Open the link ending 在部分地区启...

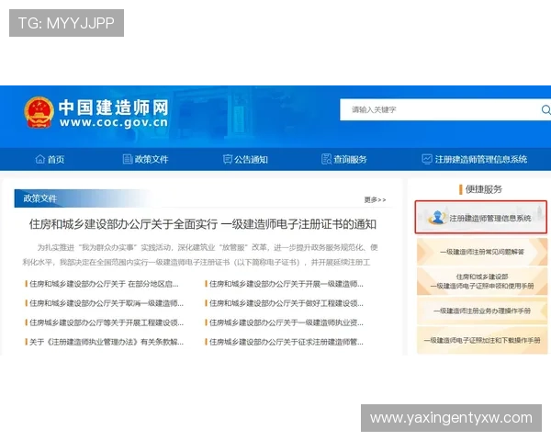point(102,284)
